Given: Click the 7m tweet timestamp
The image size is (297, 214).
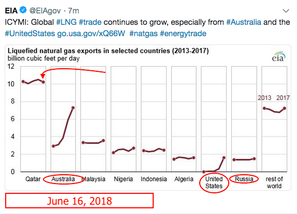Looking at the screenshot, I should tap(73, 11).
